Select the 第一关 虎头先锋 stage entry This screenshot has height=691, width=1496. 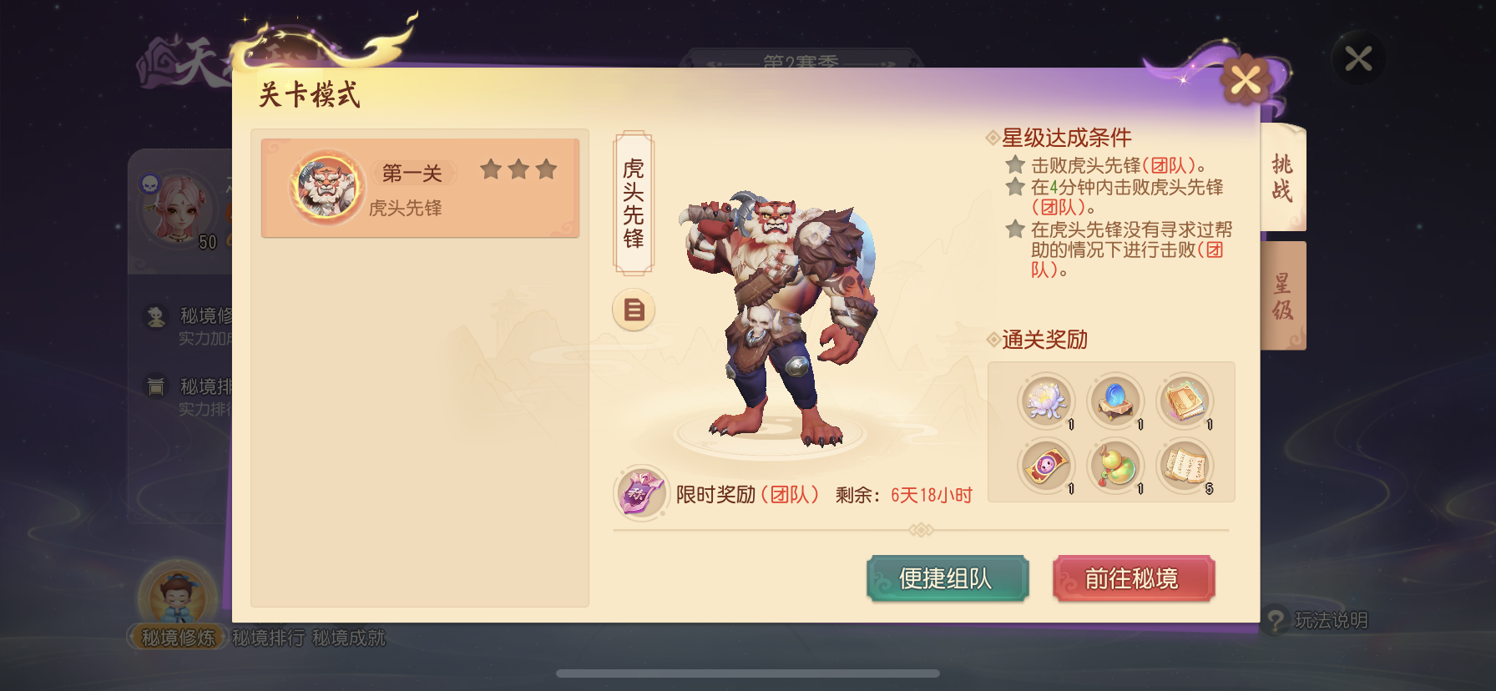click(x=420, y=189)
